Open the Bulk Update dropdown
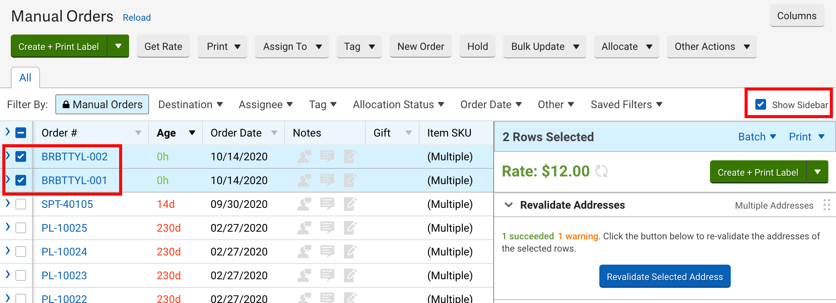836x303 pixels. click(x=544, y=46)
